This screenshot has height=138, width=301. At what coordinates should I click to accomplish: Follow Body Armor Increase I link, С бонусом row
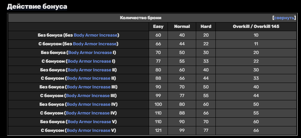point(89,61)
